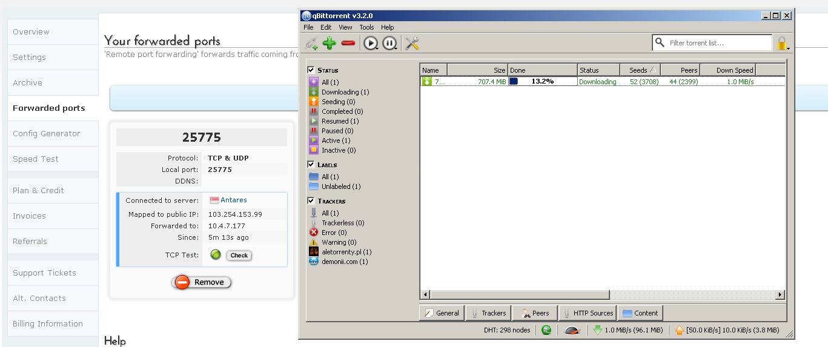Click the green TCP Test indicator light
Image resolution: width=828 pixels, height=347 pixels.
pos(216,255)
